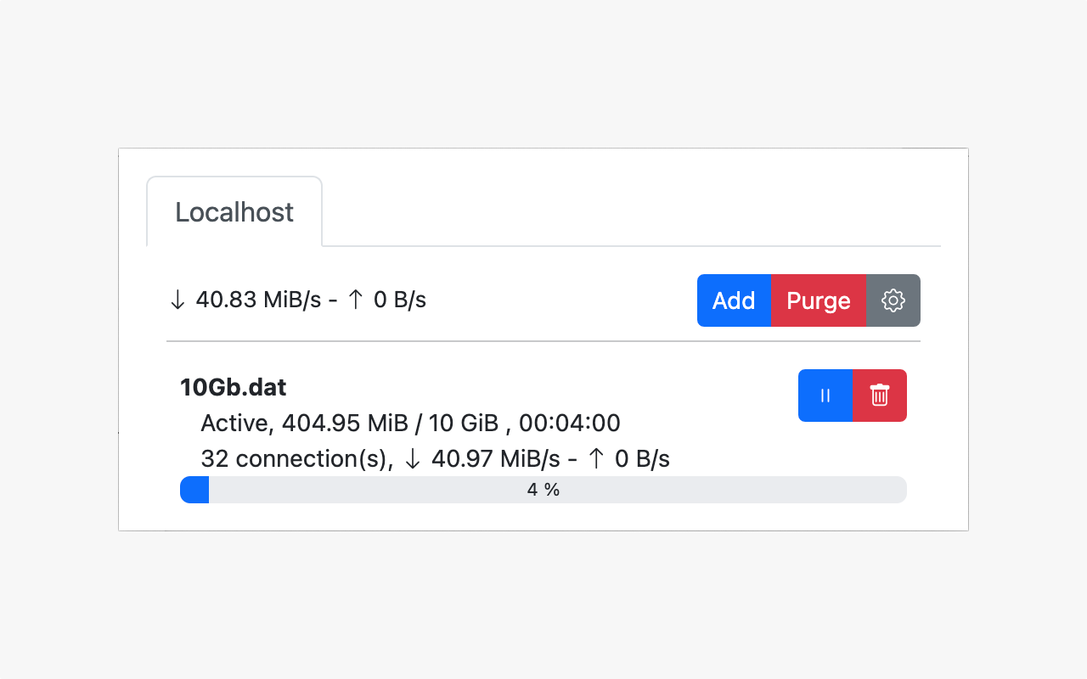This screenshot has height=679, width=1087.
Task: Select the 10Gb.dat file name
Action: [x=234, y=388]
